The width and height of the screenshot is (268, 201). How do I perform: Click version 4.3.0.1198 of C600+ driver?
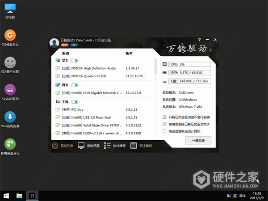[x=133, y=133]
